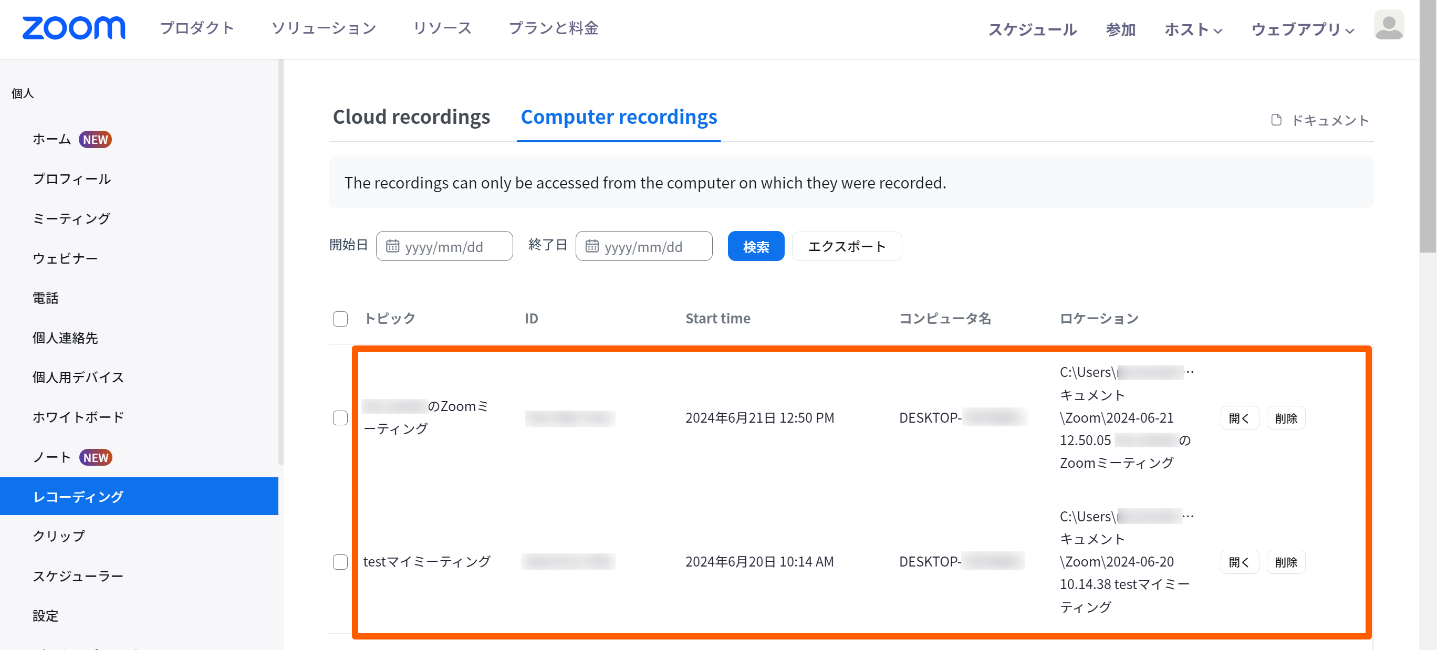1437x650 pixels.
Task: Expand the ウェブアプリ dropdown
Action: tap(1302, 29)
